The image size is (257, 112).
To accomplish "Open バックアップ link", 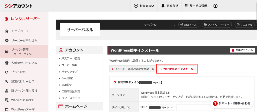I will pos(70,72).
